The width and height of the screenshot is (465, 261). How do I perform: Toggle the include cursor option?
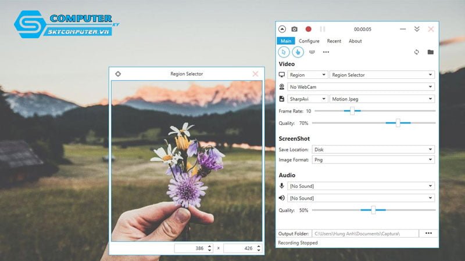point(284,52)
